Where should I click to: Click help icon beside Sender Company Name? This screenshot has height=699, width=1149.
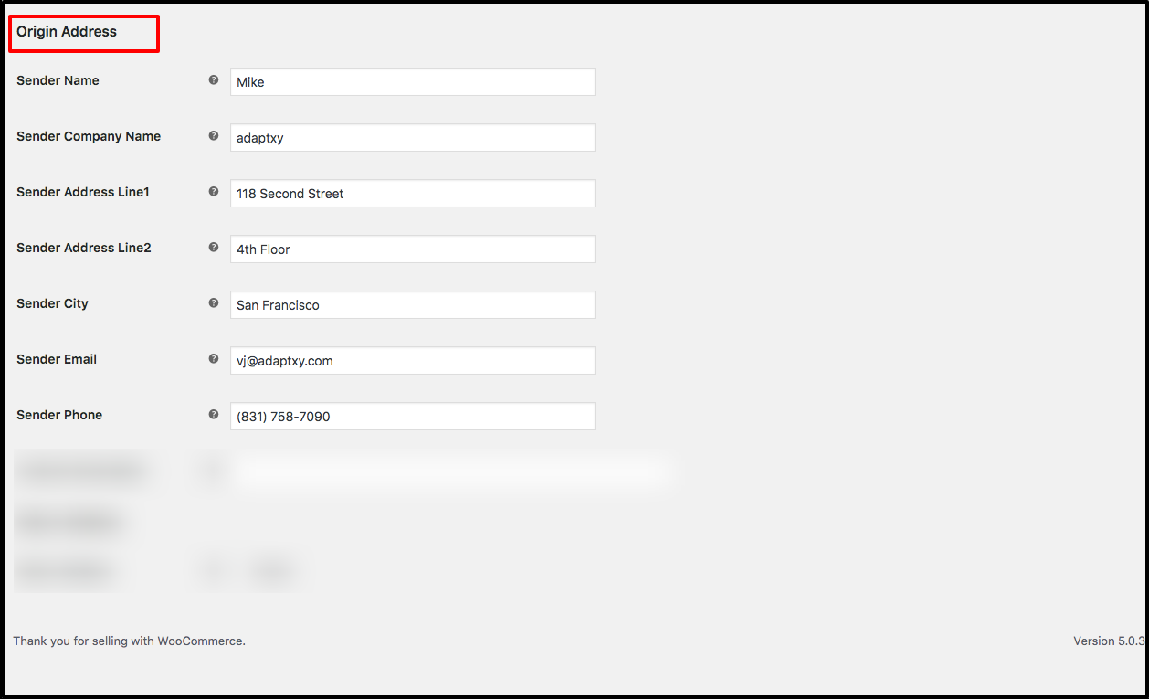(214, 136)
